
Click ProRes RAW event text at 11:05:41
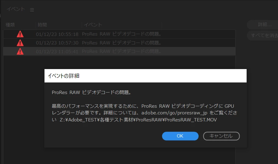tap(122, 51)
